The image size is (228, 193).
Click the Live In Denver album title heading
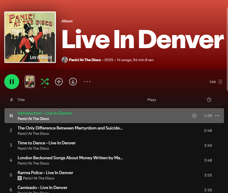[x=143, y=39]
